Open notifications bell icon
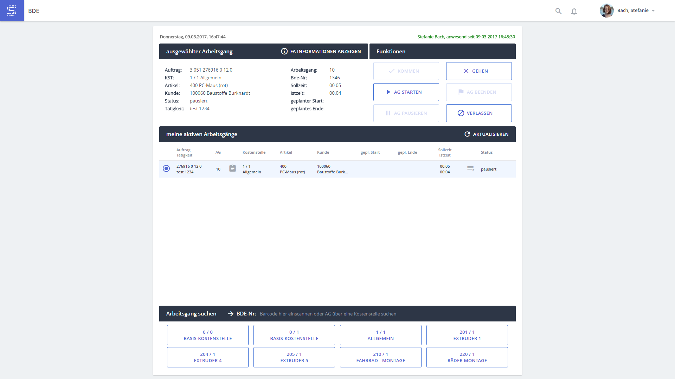 coord(574,11)
